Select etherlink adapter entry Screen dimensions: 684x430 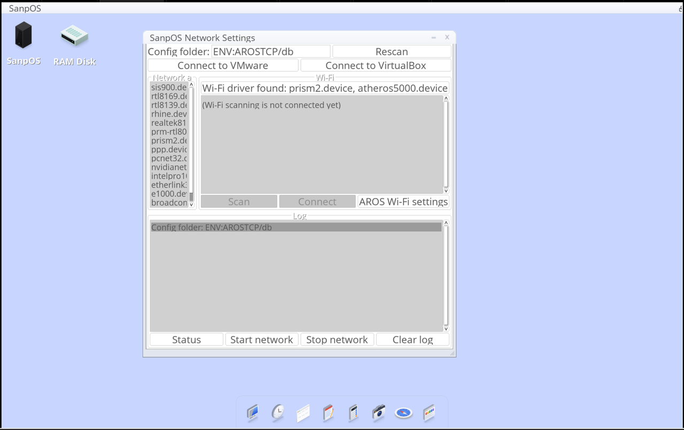click(169, 185)
